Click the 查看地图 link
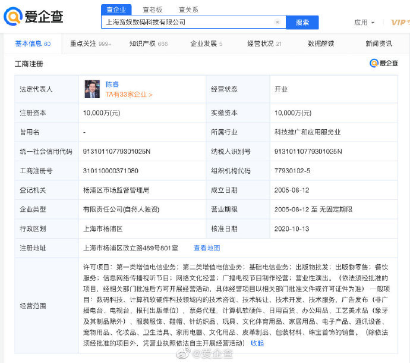Image resolution: width=410 pixels, height=363 pixels. click(x=207, y=248)
